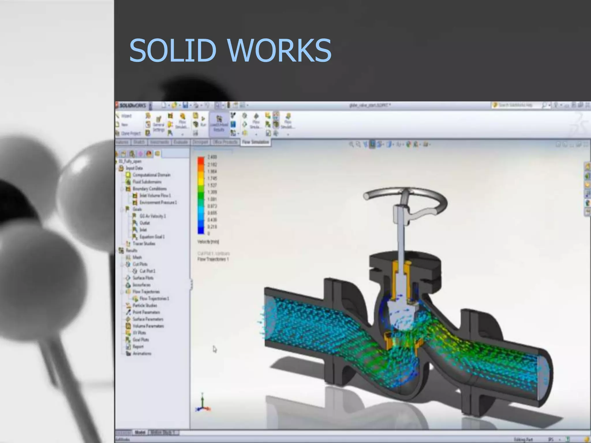Open the Goal Plots item
This screenshot has height=443, width=591.
tap(141, 340)
